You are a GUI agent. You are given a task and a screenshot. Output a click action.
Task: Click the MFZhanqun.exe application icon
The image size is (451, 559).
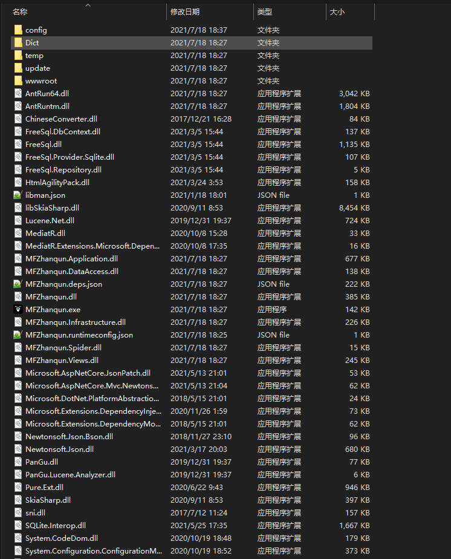[x=18, y=310]
